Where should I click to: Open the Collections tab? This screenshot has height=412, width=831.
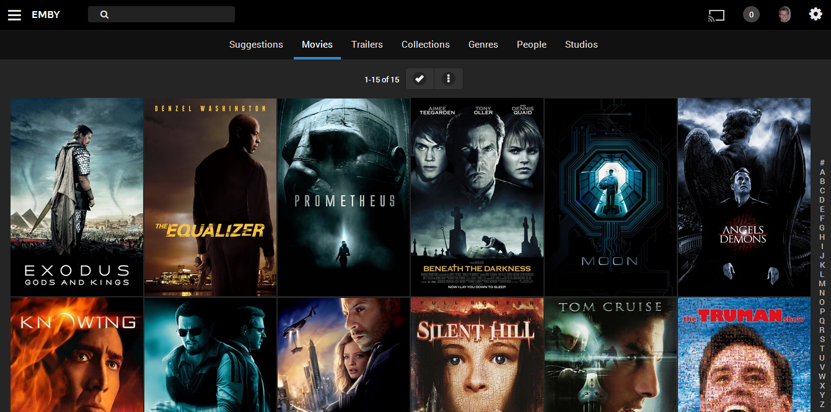426,45
